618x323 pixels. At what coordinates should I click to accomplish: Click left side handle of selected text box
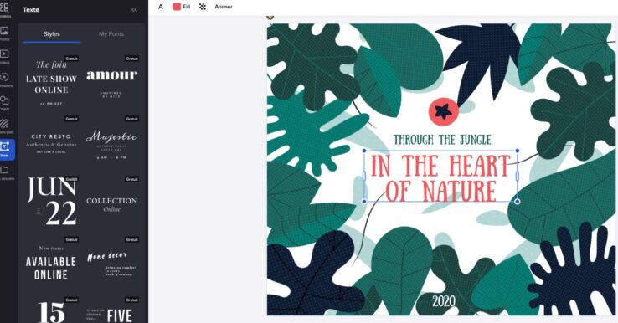364,176
